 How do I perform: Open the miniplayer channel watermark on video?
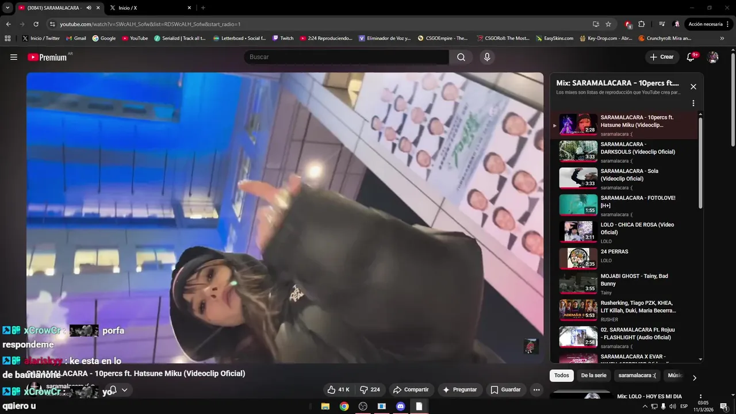[531, 346]
